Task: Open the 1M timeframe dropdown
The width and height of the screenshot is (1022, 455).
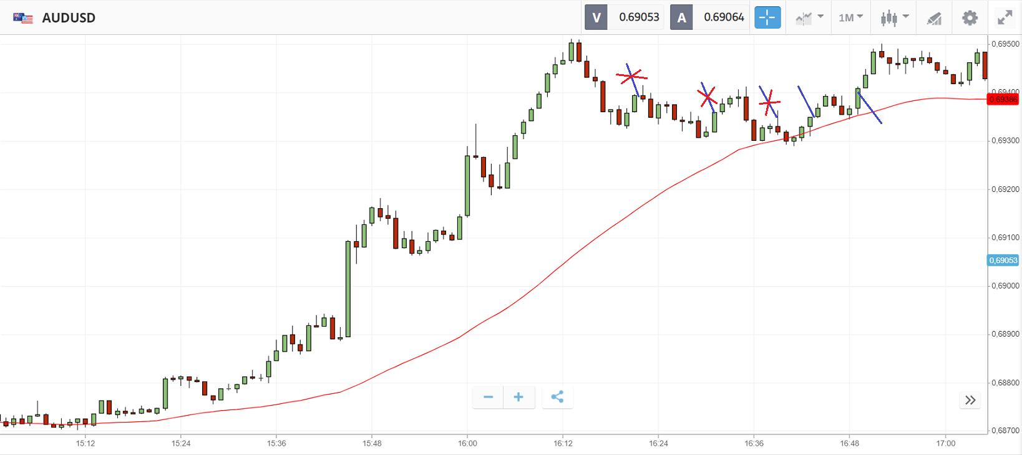Action: coord(850,17)
